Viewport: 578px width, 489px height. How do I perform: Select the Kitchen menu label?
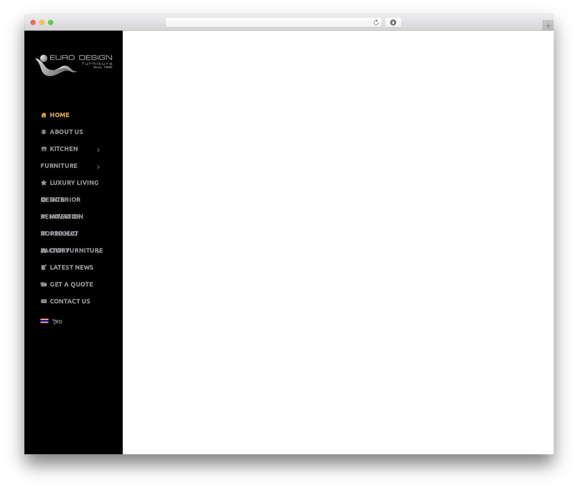pyautogui.click(x=64, y=149)
